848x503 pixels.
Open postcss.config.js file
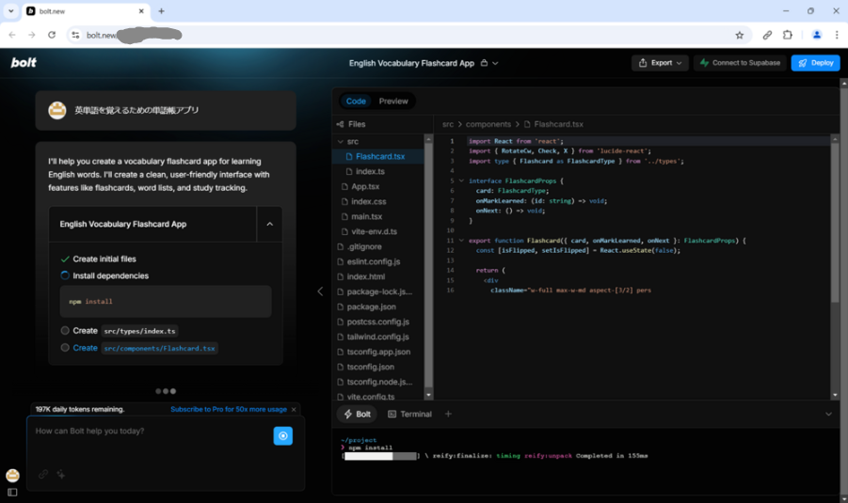tap(377, 322)
